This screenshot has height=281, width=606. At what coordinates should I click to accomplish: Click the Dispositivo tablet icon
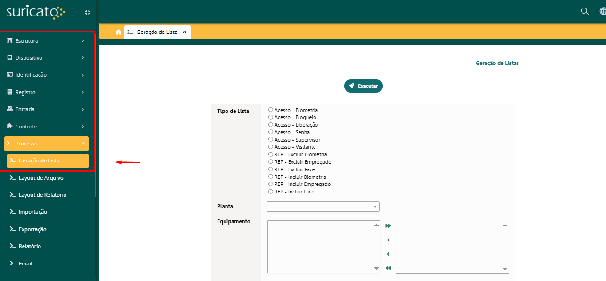click(10, 58)
